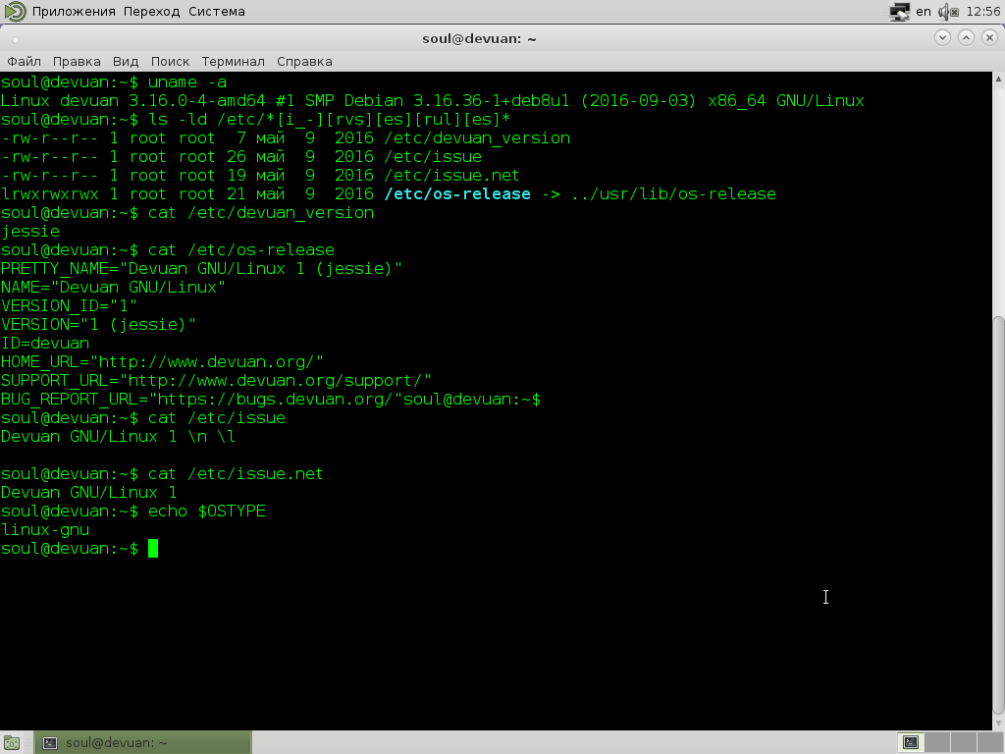The image size is (1005, 754).
Task: Minimize the terminal window
Action: click(x=942, y=38)
